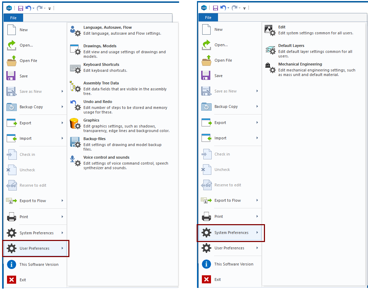Expand Backup Copy submenu arrow in left menu
This screenshot has width=368, height=290.
62,107
